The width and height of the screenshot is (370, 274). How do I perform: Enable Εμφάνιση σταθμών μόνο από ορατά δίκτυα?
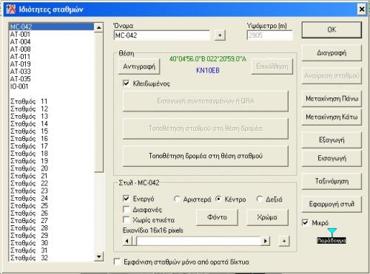[x=117, y=261]
